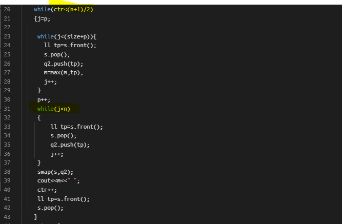Click the {j=p; code on line 21
Viewport: 342px width, 224px height.
point(42,19)
